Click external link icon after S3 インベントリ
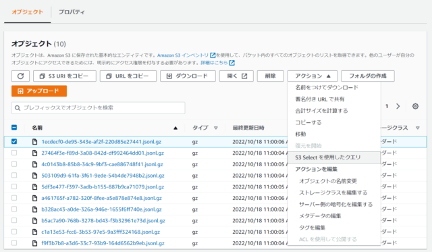The image size is (432, 252). 213,55
